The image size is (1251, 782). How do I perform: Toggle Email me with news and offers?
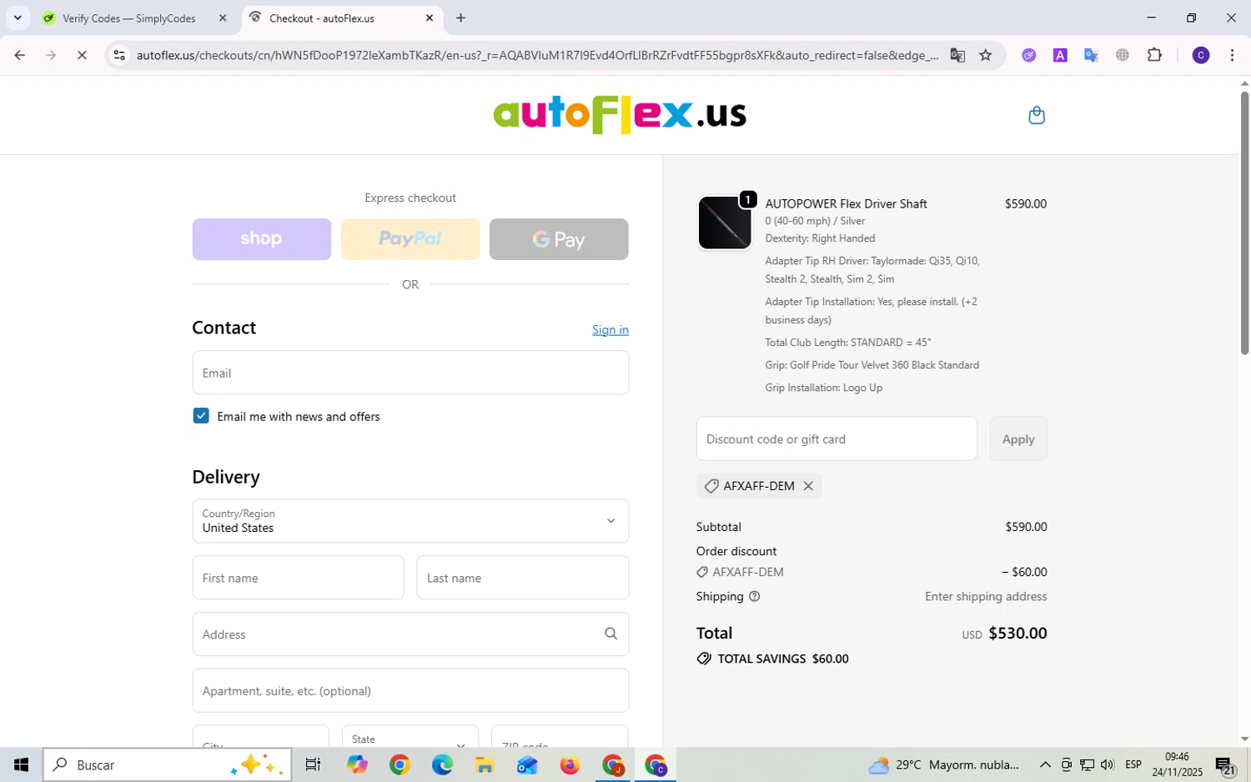pyautogui.click(x=201, y=416)
